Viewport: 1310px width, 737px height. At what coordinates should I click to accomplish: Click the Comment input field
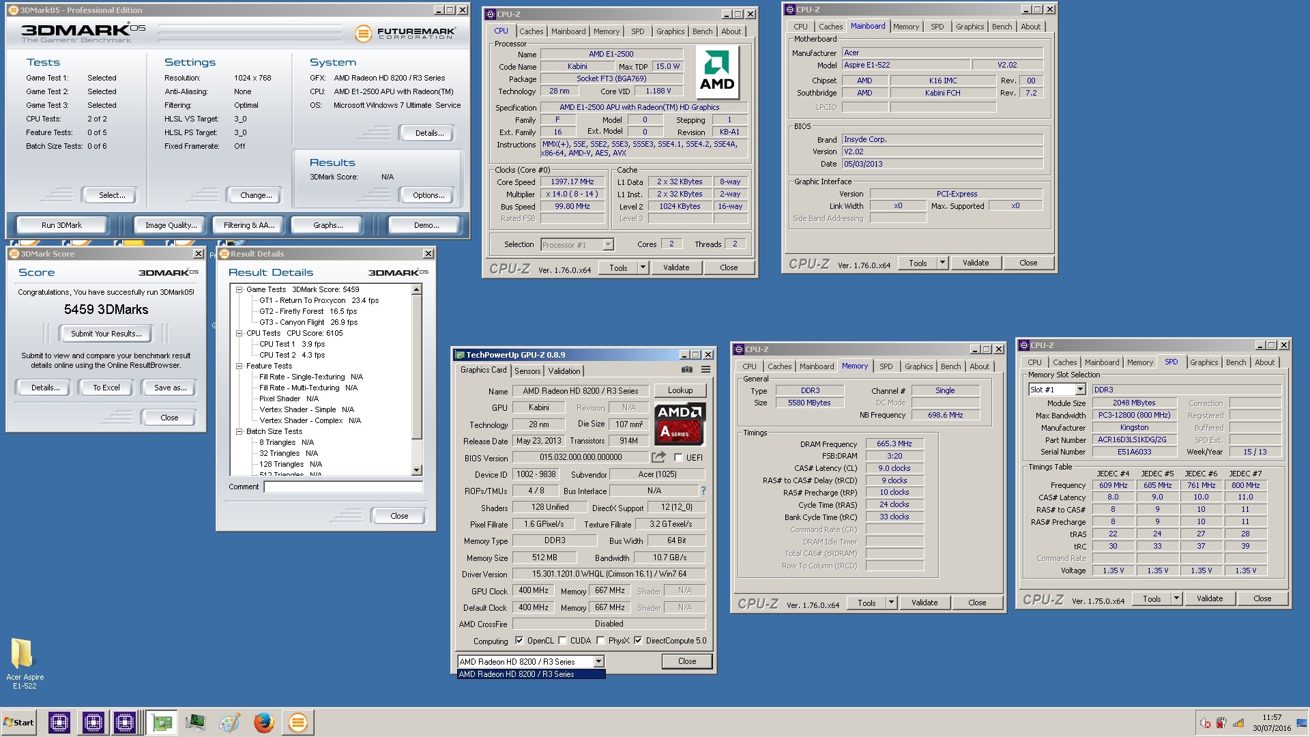(343, 487)
